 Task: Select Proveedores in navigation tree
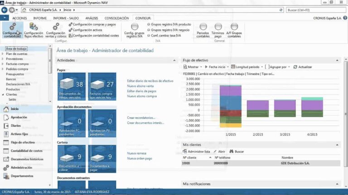click(14, 59)
